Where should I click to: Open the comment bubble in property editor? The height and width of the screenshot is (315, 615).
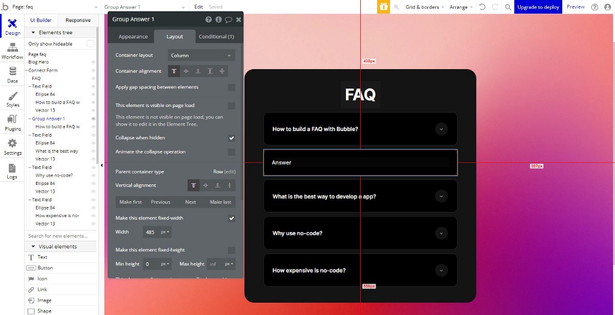click(229, 19)
